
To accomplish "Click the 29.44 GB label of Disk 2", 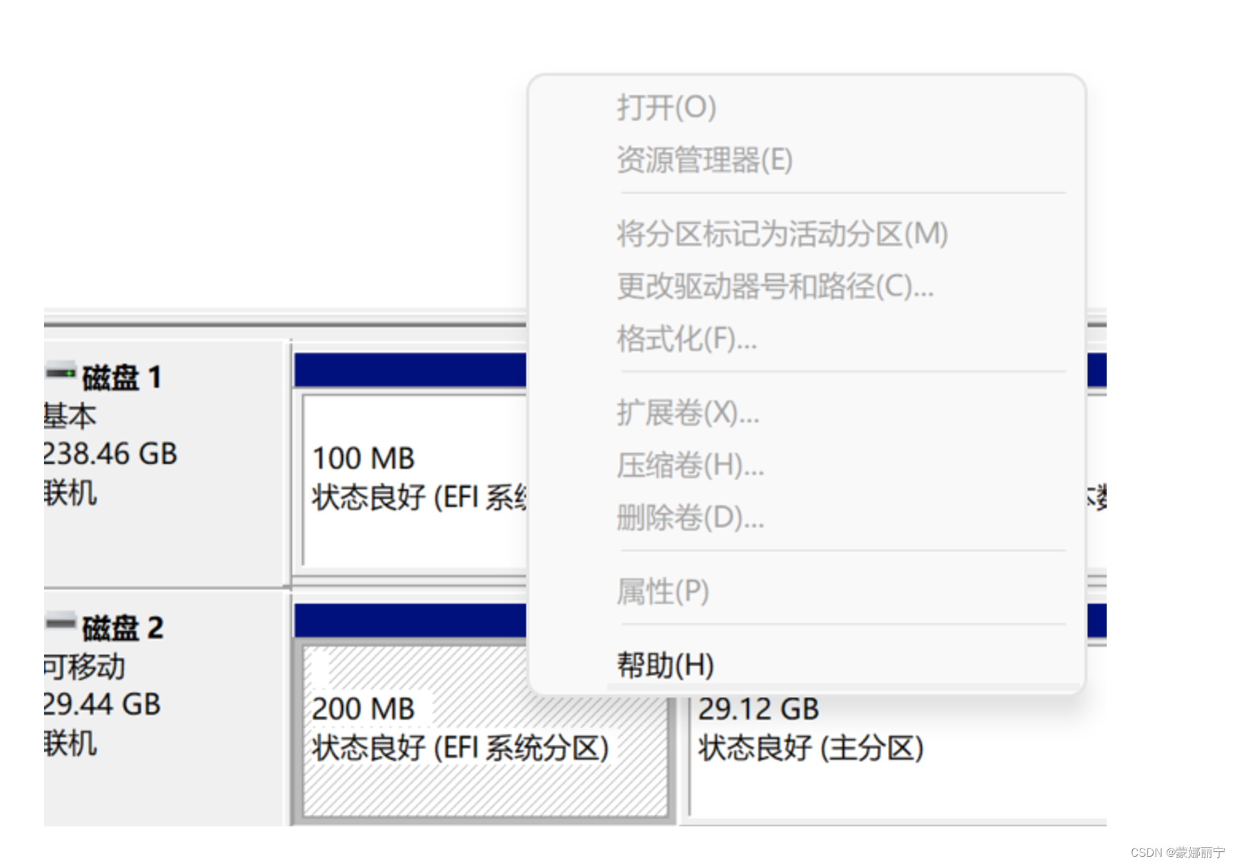I will (102, 704).
